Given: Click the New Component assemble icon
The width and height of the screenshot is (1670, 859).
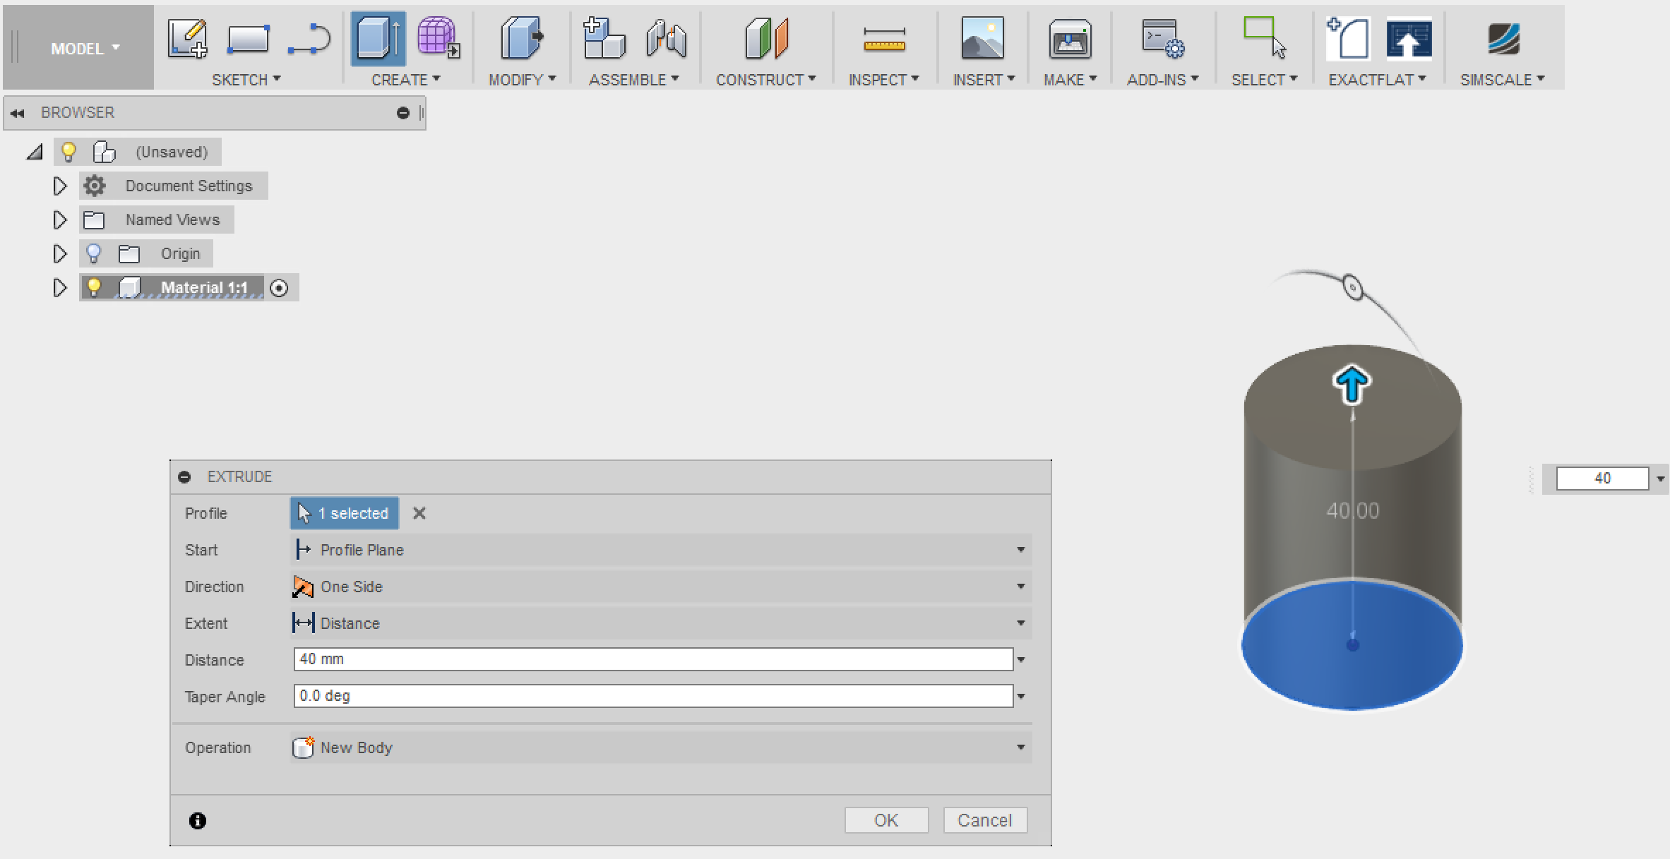Looking at the screenshot, I should click(x=604, y=39).
